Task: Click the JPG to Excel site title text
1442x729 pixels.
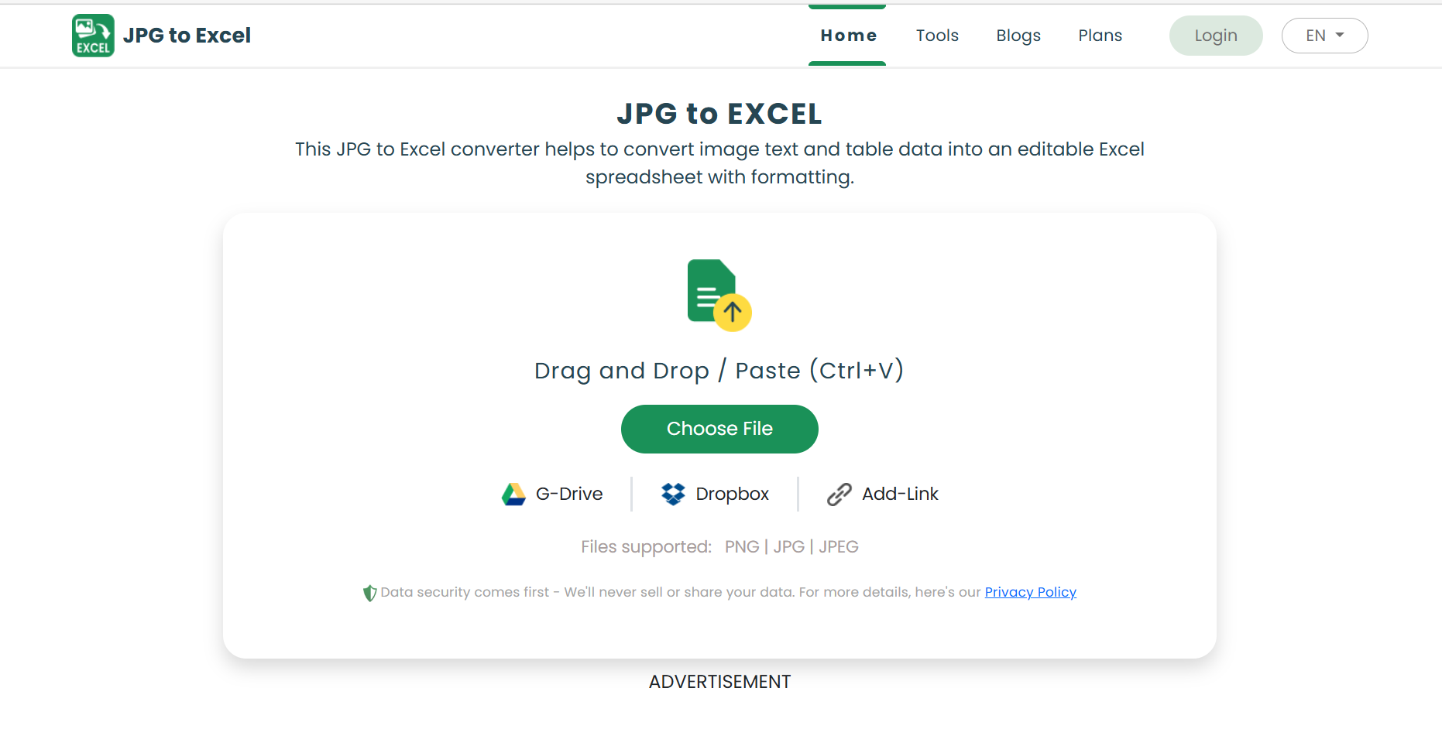Action: (x=187, y=35)
